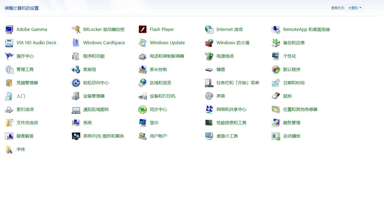Image resolution: width=384 pixels, height=214 pixels.
Task: Open the 文件夹选项 folder icon
Action: click(9, 123)
